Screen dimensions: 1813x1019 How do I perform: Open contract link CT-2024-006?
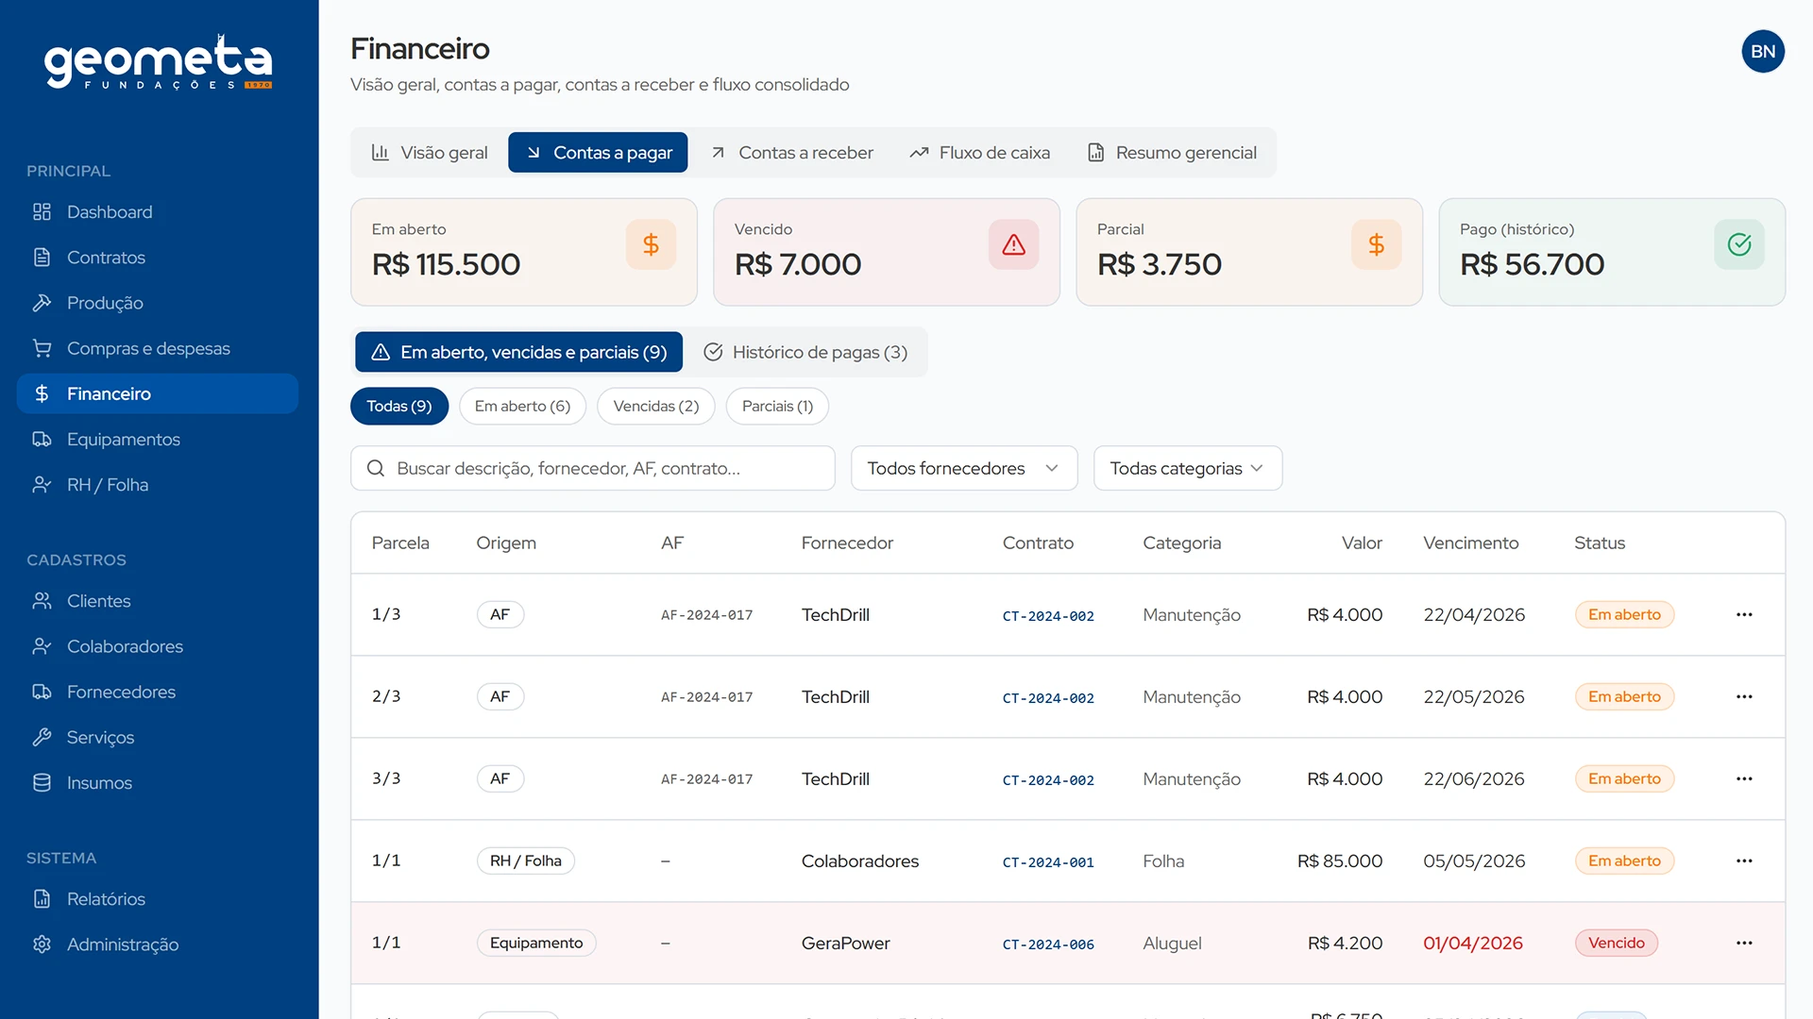pos(1047,944)
